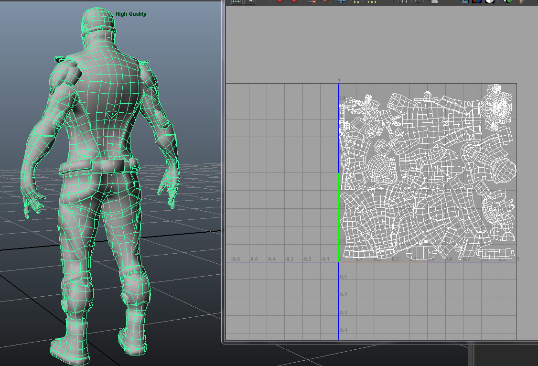Select the long horizontal UV strip at bottom right

click(496, 254)
